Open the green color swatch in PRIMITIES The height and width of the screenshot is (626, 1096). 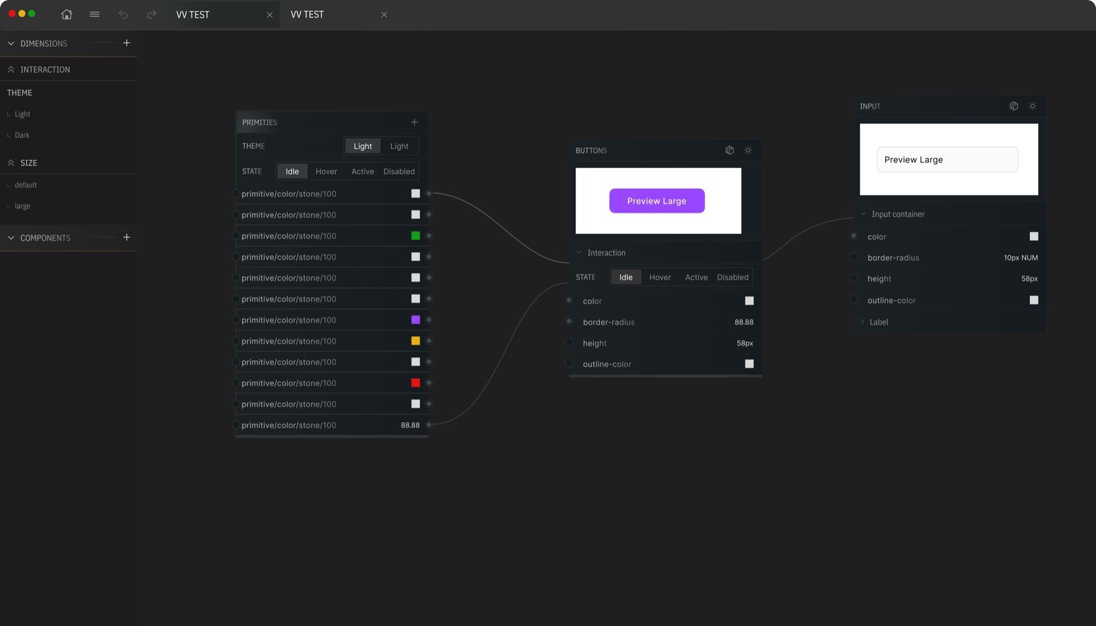click(x=416, y=236)
